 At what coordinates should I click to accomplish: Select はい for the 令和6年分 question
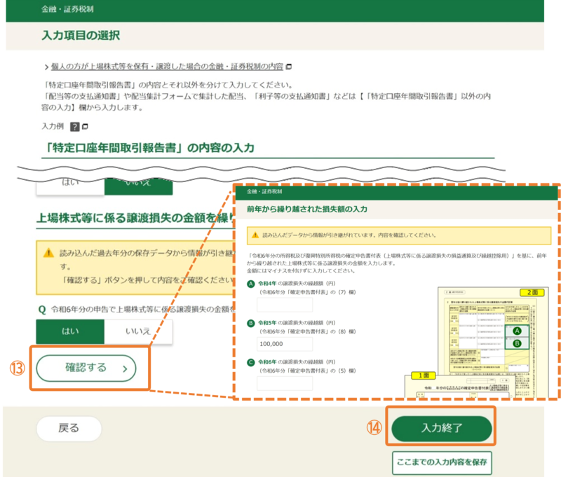coord(69,331)
